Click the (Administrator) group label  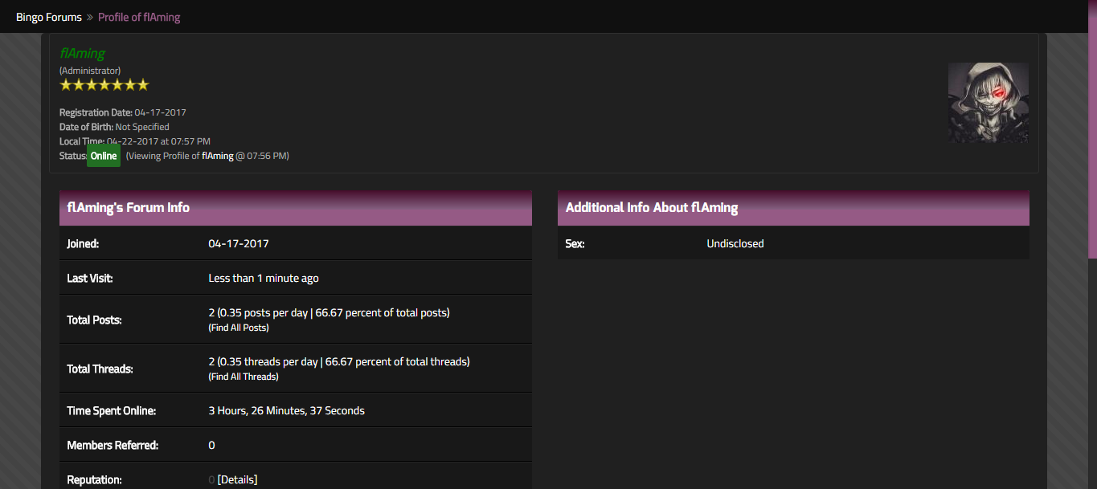(x=90, y=71)
